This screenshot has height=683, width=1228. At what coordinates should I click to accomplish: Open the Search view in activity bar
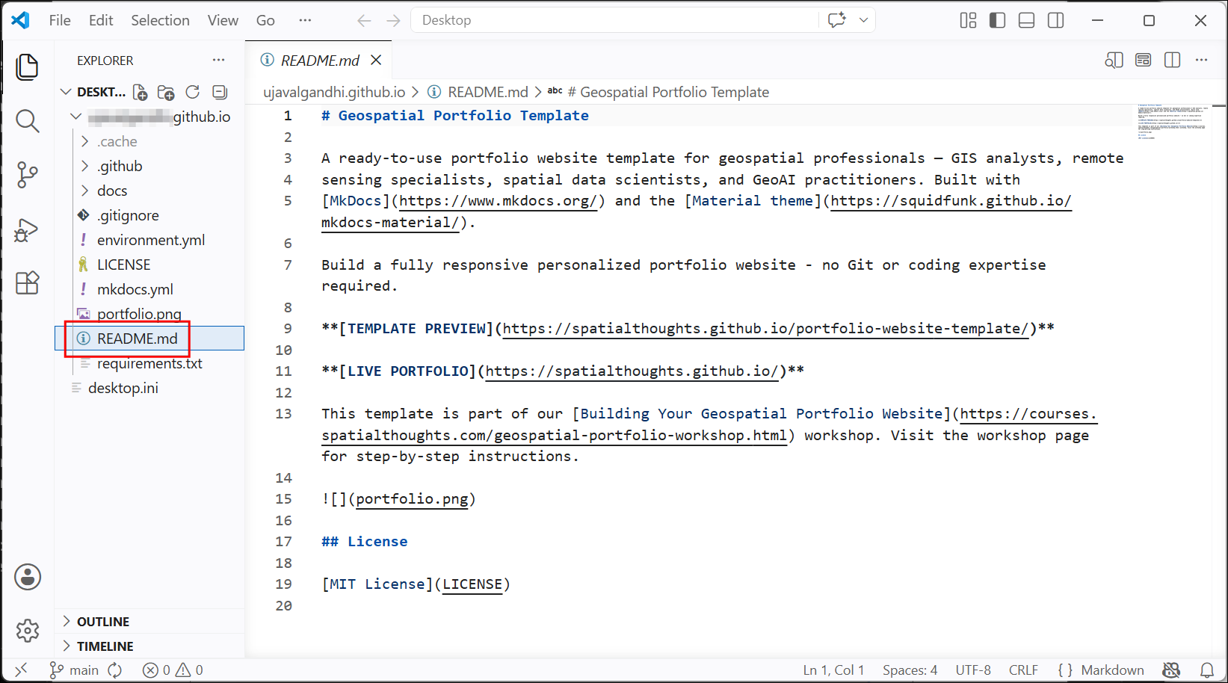click(x=28, y=121)
